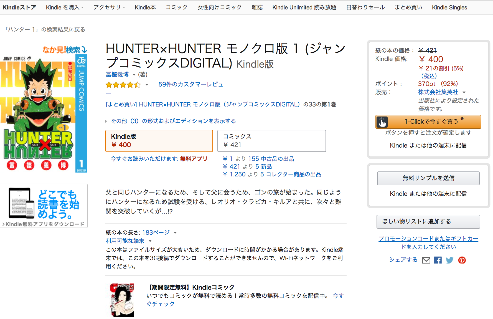Select the Kindle版 ¥400 format box
This screenshot has width=493, height=319.
(x=159, y=141)
